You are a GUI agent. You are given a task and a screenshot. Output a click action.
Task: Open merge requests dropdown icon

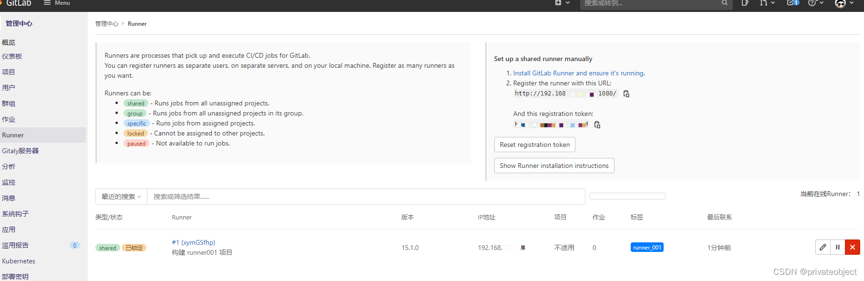click(x=767, y=3)
